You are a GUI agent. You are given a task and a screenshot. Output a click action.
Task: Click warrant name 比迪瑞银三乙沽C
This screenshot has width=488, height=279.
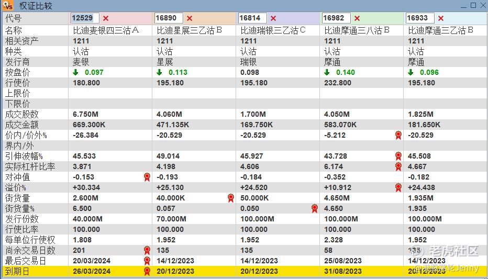pos(273,30)
